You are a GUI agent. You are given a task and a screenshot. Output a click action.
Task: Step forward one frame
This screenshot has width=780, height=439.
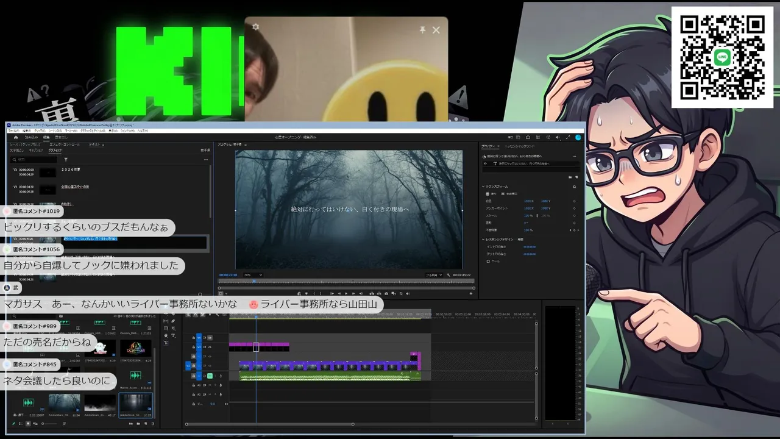pos(355,293)
